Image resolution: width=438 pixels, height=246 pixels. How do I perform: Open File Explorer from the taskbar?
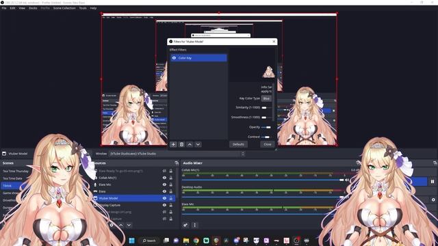point(186,241)
